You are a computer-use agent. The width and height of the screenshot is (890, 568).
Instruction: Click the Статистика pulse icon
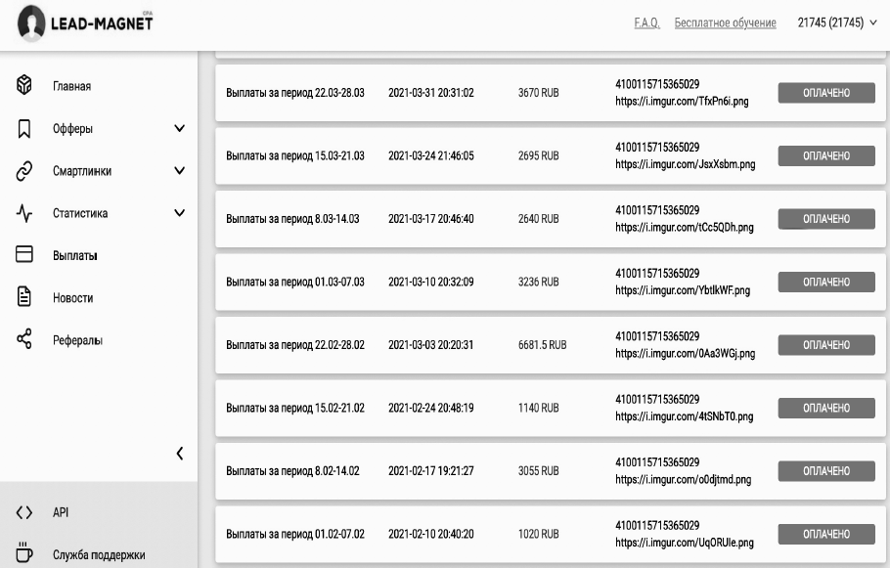24,213
